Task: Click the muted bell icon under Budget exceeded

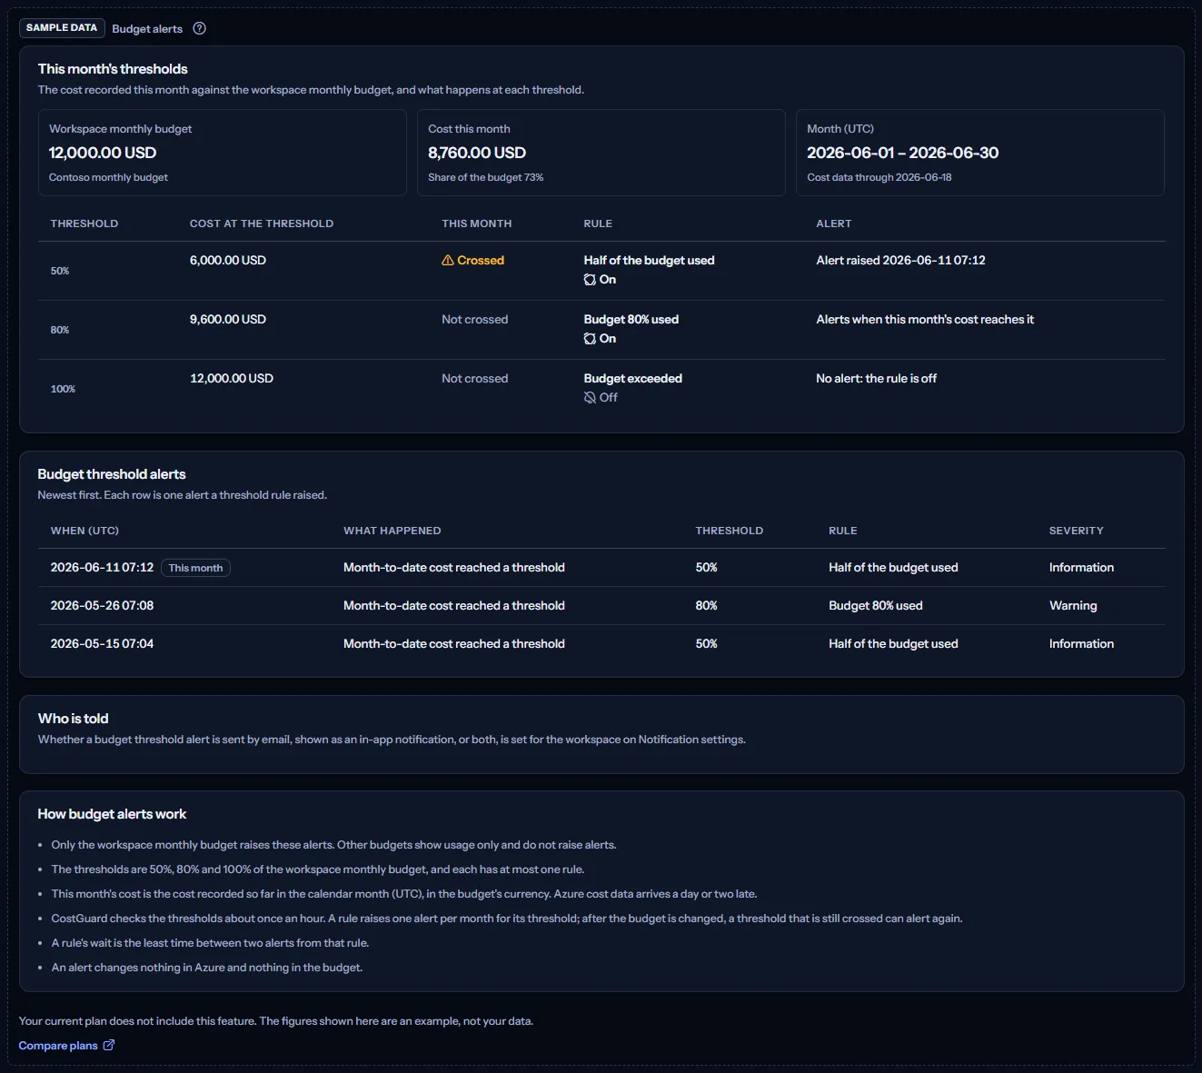Action: 590,398
